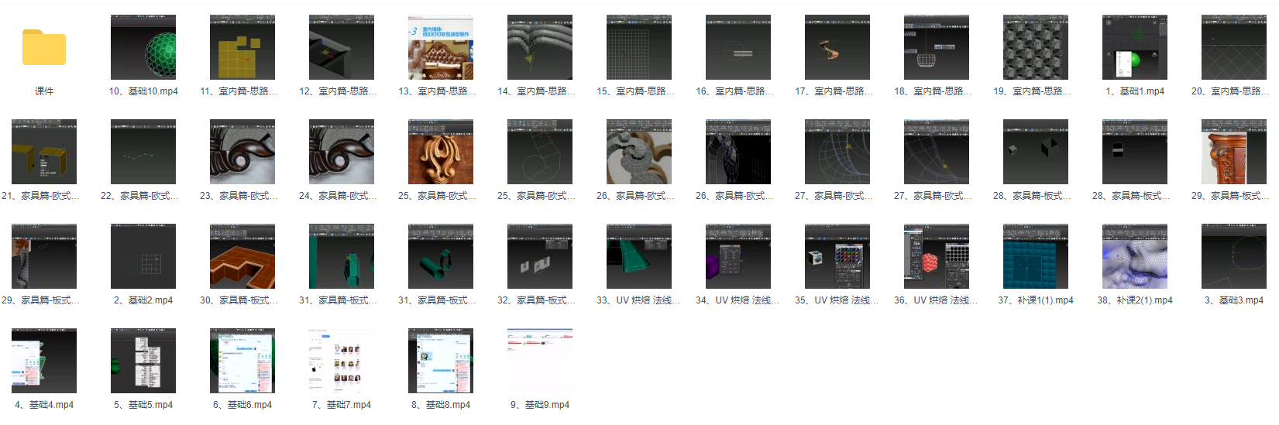1279x425 pixels.
Task: Select the 4、基础4.mp4 thumbnail
Action: [x=44, y=361]
